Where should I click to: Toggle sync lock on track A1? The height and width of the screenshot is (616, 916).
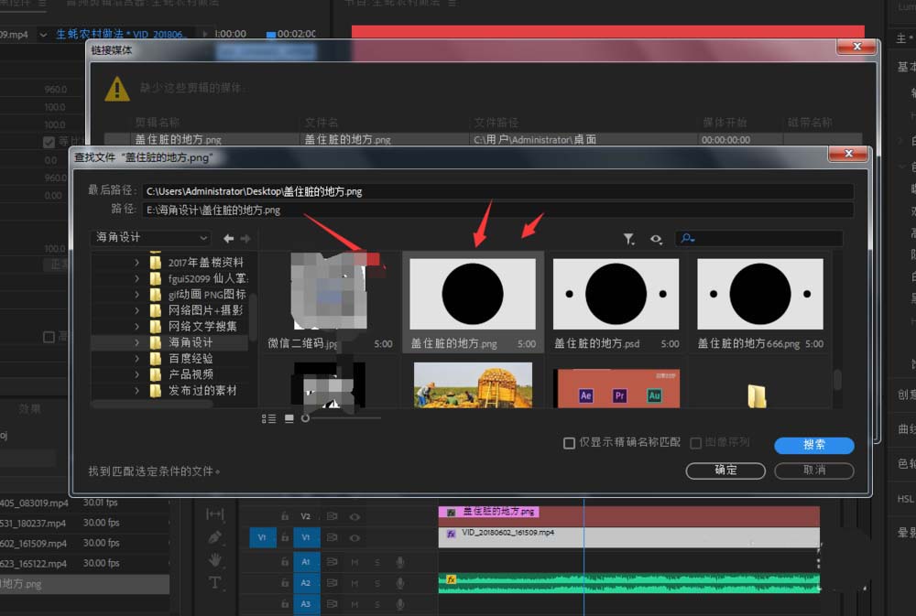pyautogui.click(x=332, y=562)
